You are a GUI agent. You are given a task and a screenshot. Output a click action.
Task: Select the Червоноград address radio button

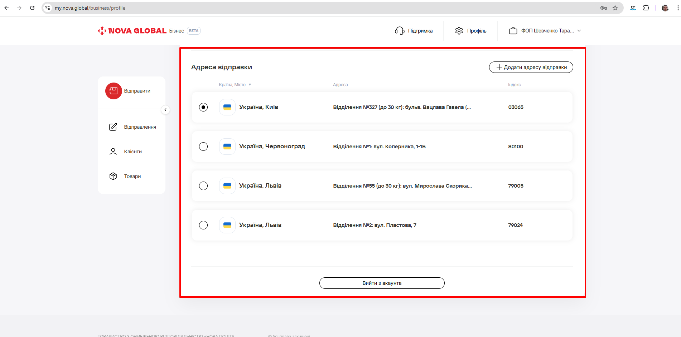[x=203, y=147]
